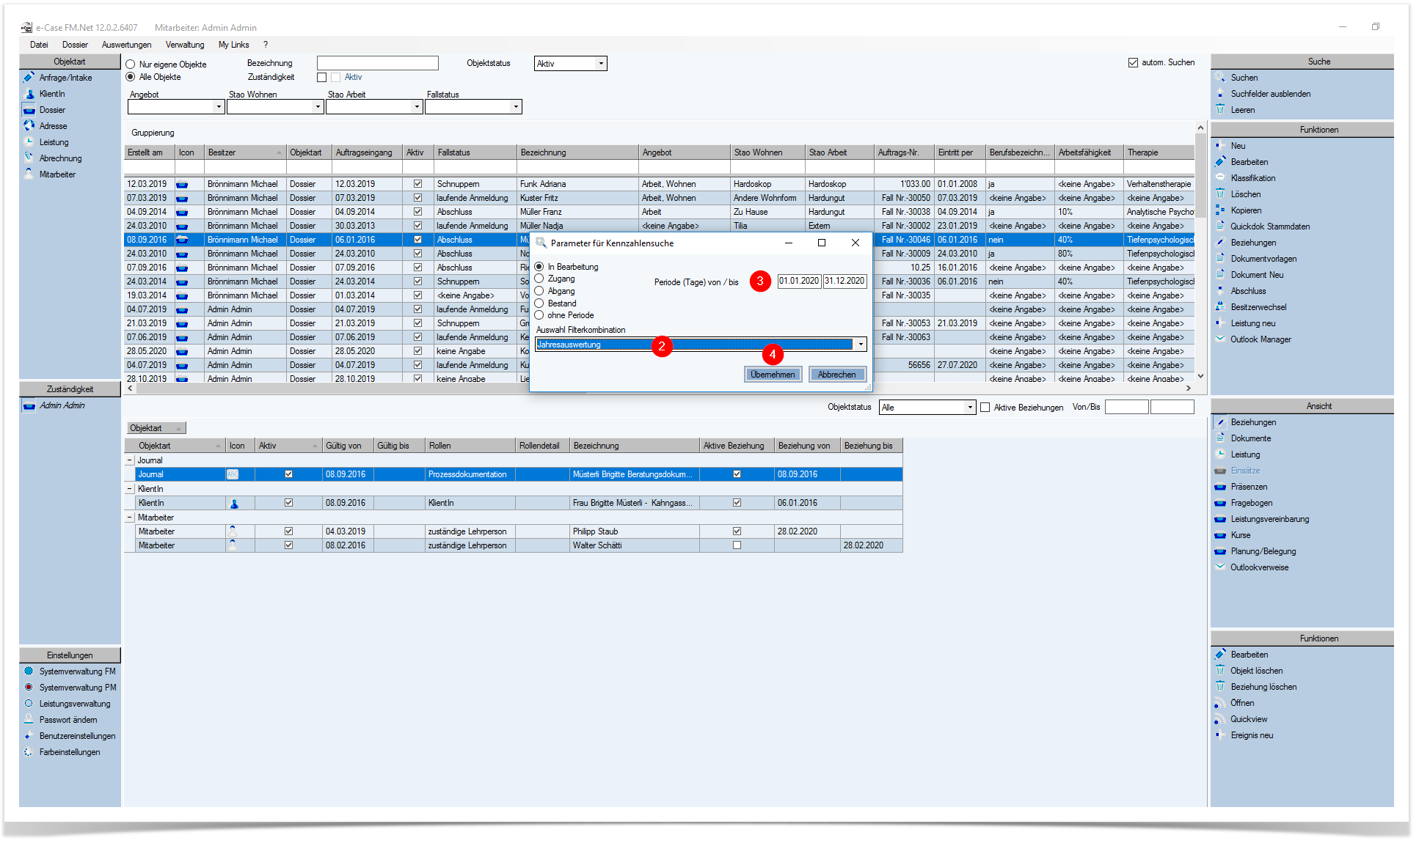Click 'Leistungsvereinbarung' in Ansicht panel

click(x=1269, y=519)
